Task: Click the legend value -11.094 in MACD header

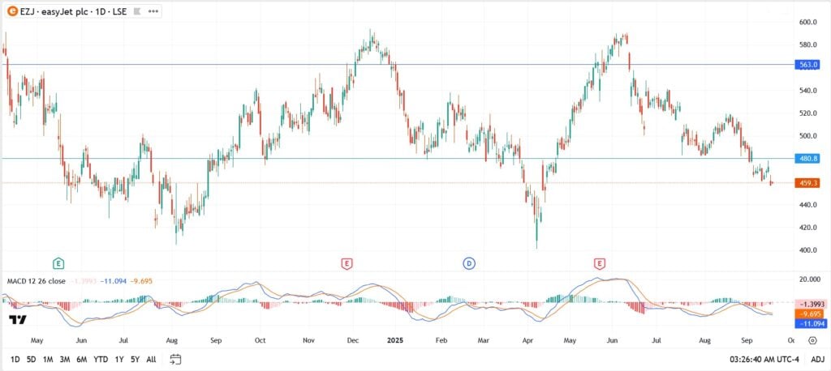Action: click(x=114, y=281)
